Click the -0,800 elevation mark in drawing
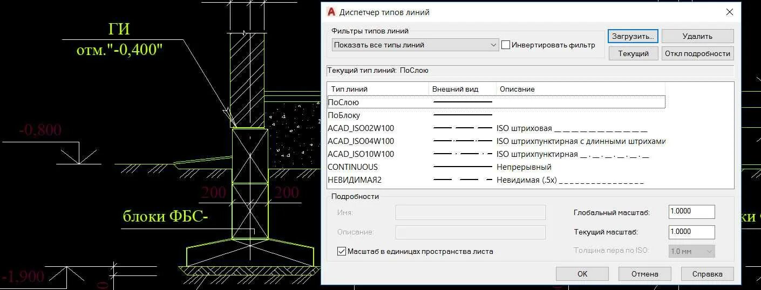This screenshot has height=290, width=761. pos(40,130)
